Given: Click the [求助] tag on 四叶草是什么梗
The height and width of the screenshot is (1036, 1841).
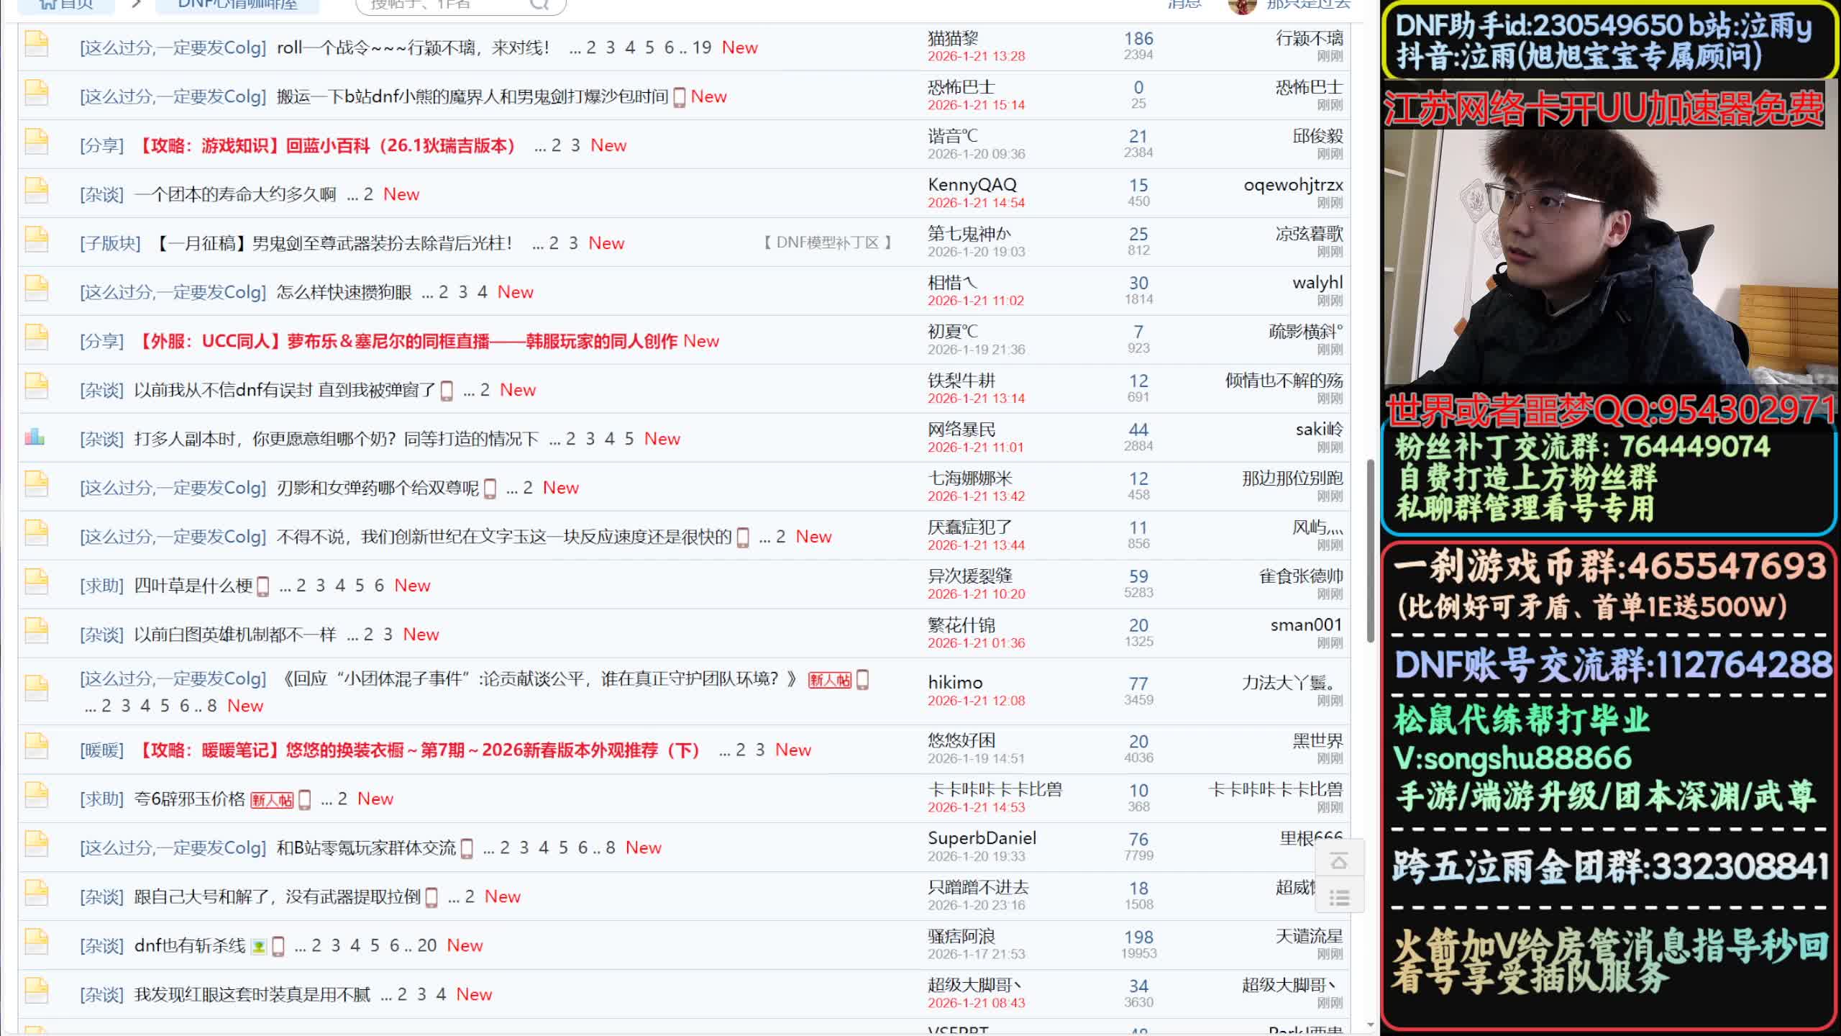Looking at the screenshot, I should point(101,586).
